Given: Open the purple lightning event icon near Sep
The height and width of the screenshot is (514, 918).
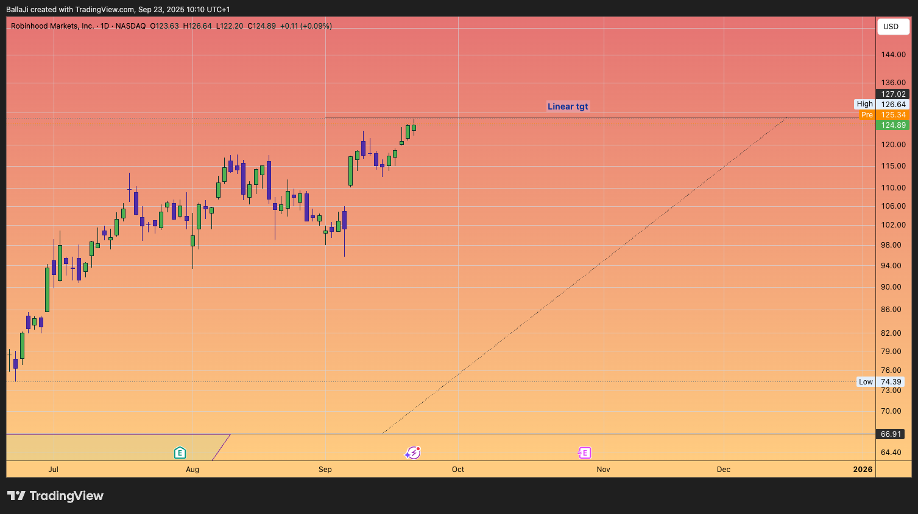Looking at the screenshot, I should (x=413, y=453).
